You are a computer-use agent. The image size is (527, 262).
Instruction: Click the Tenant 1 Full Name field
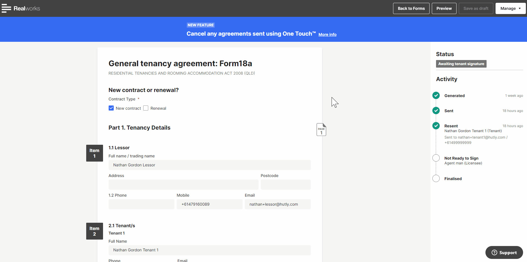coord(209,250)
